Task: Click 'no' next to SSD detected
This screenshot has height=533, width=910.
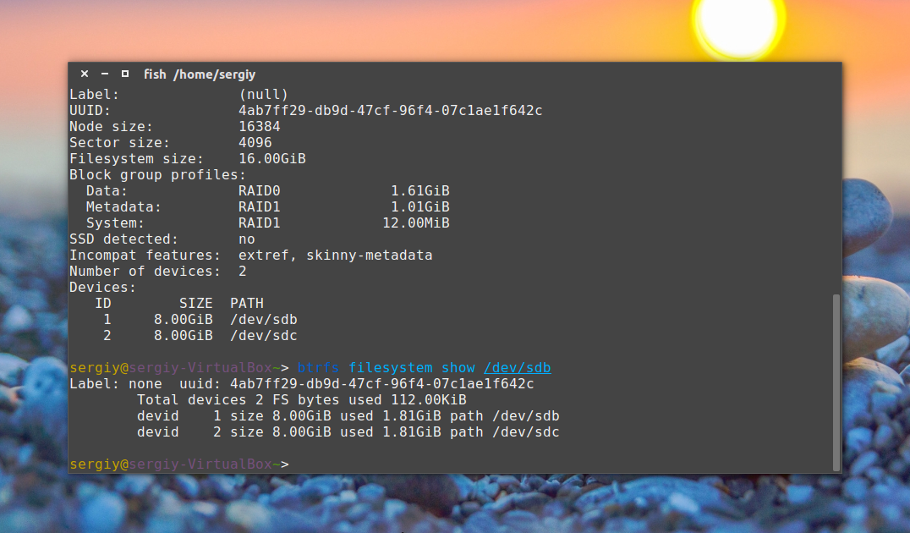Action: coord(247,239)
